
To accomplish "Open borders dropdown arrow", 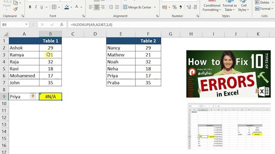I will coord(59,7).
